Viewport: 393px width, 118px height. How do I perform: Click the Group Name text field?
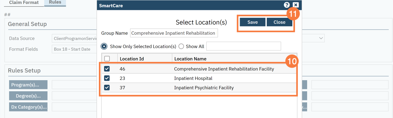[x=174, y=33]
